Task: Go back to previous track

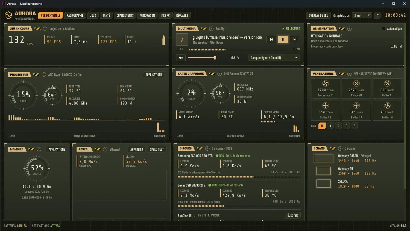Action: [271, 39]
